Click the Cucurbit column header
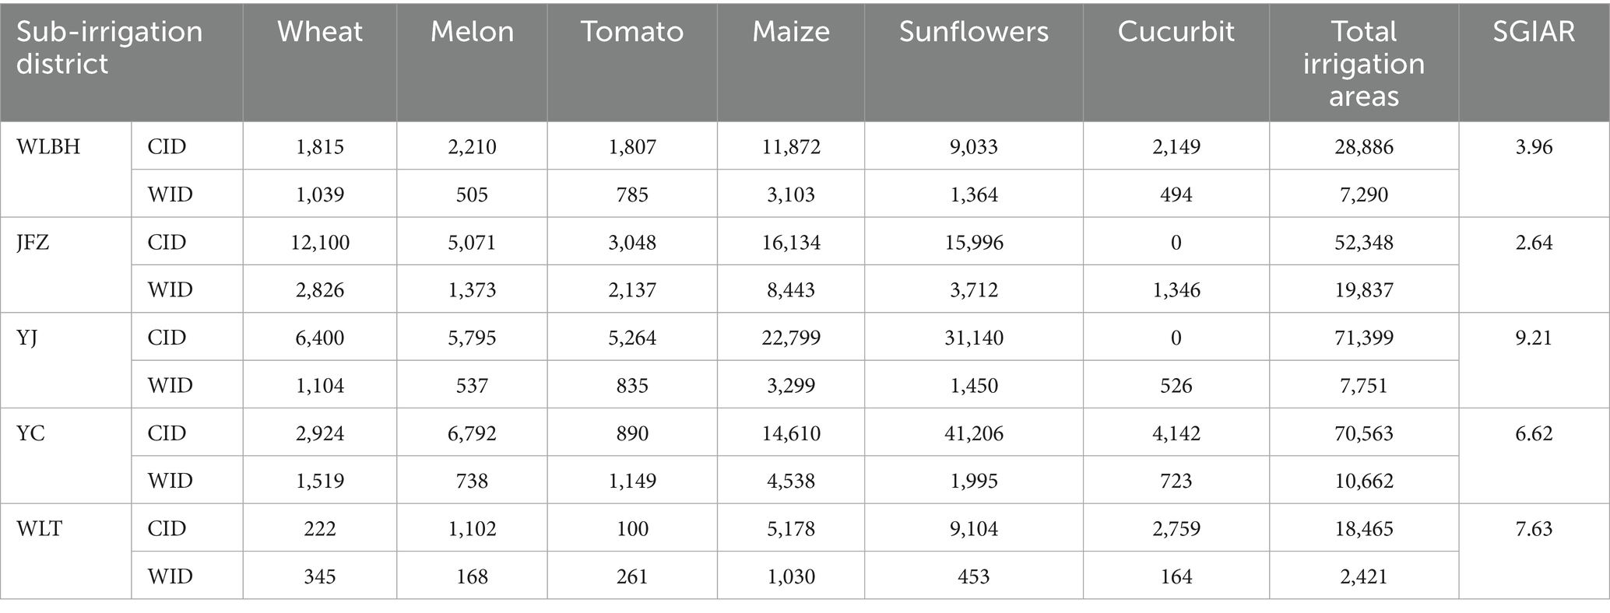This screenshot has height=613, width=1610. click(x=1176, y=32)
